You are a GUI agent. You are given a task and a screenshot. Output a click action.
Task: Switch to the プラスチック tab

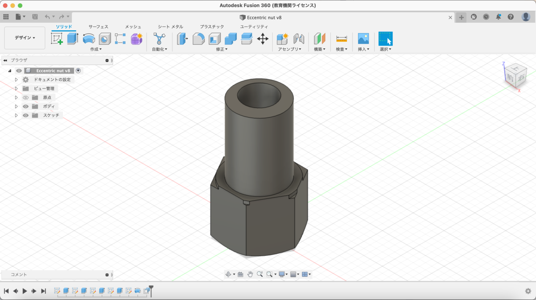click(x=212, y=27)
